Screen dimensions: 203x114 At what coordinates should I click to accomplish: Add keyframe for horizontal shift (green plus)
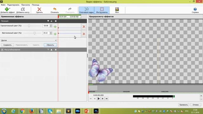(x=55, y=27)
